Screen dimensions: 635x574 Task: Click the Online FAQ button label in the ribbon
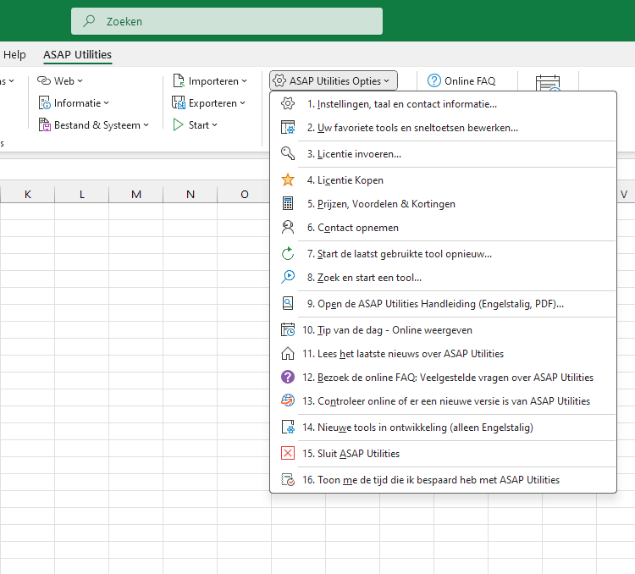470,81
